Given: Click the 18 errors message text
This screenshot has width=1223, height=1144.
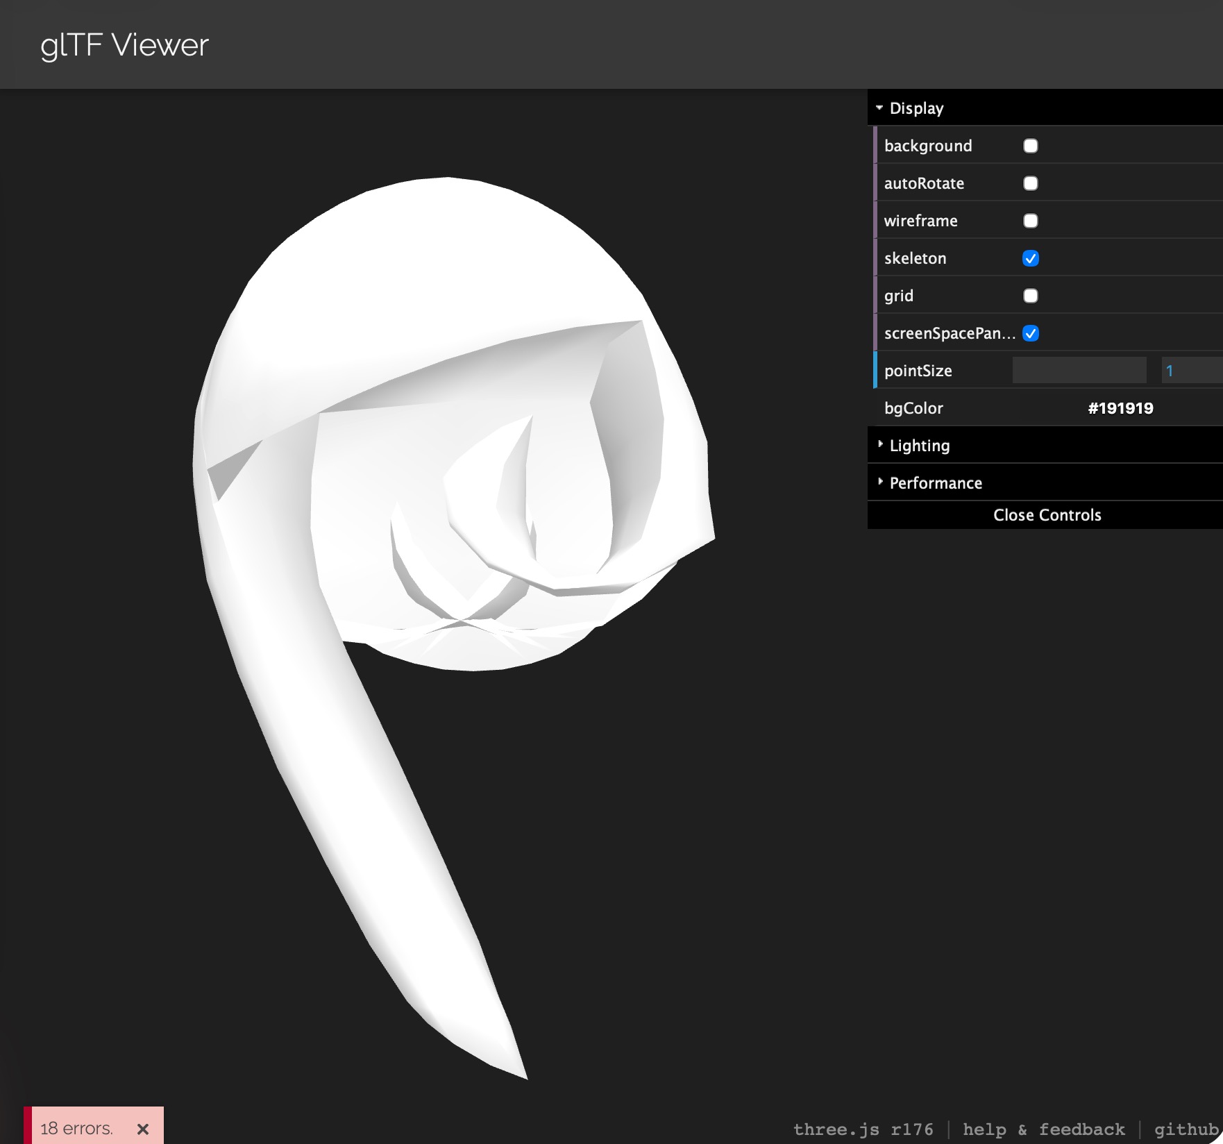Looking at the screenshot, I should 76,1129.
